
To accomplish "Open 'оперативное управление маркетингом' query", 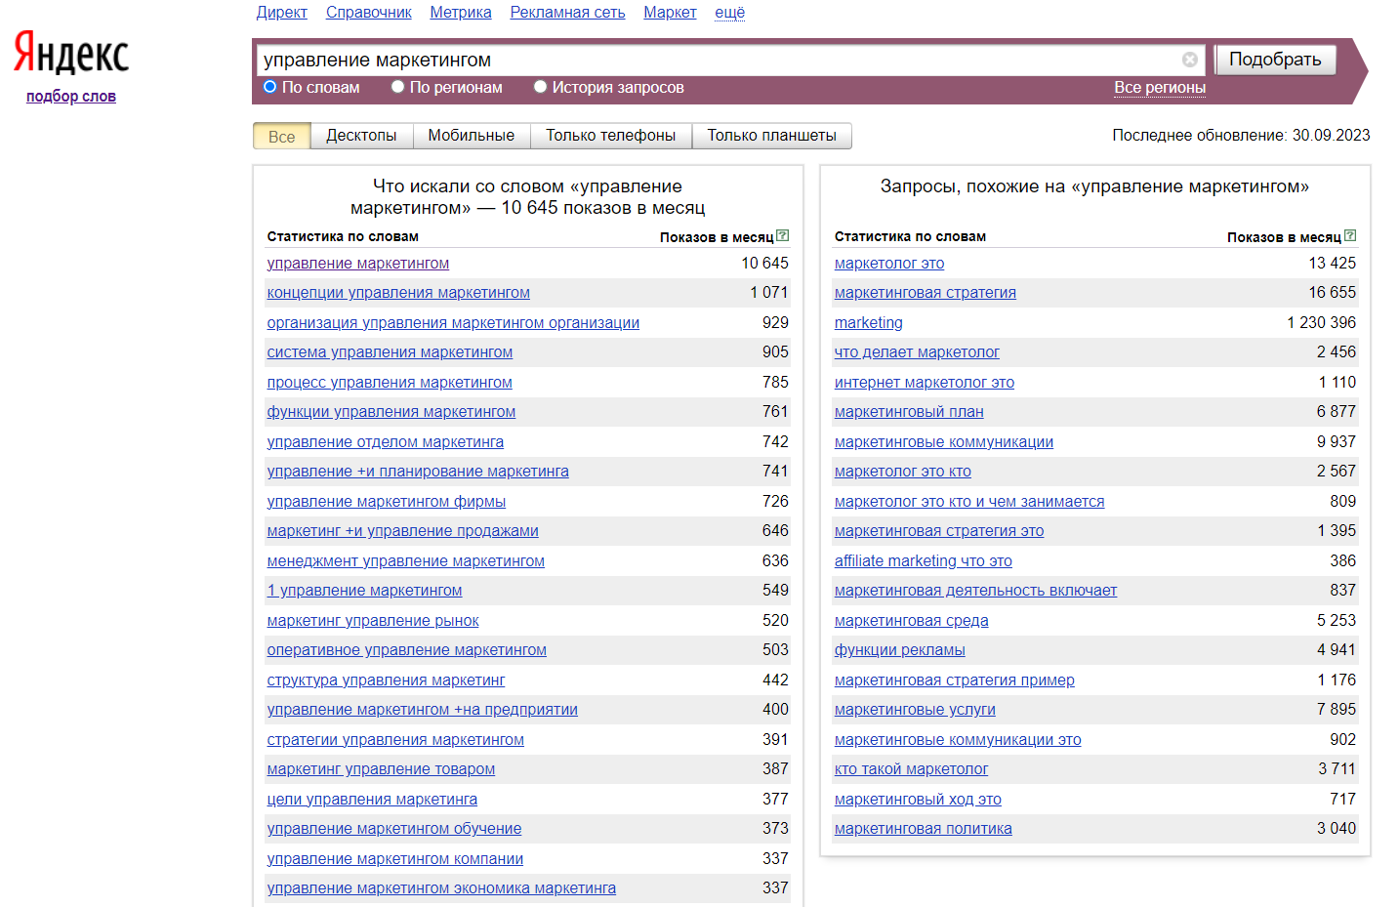I will pyautogui.click(x=407, y=650).
